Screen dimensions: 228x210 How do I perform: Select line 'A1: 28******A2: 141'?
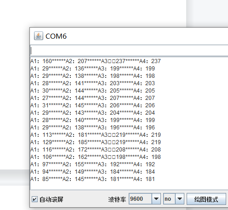92,83
